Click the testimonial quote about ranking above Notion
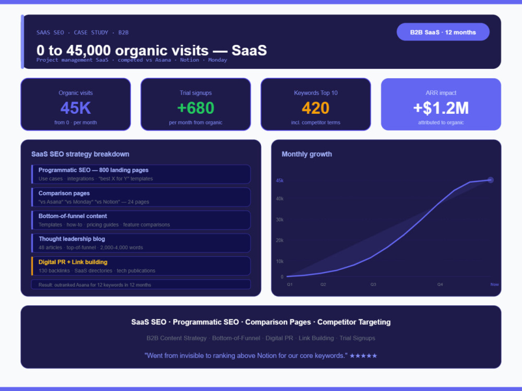Screen dimensions: 522x391 pyautogui.click(x=246, y=356)
